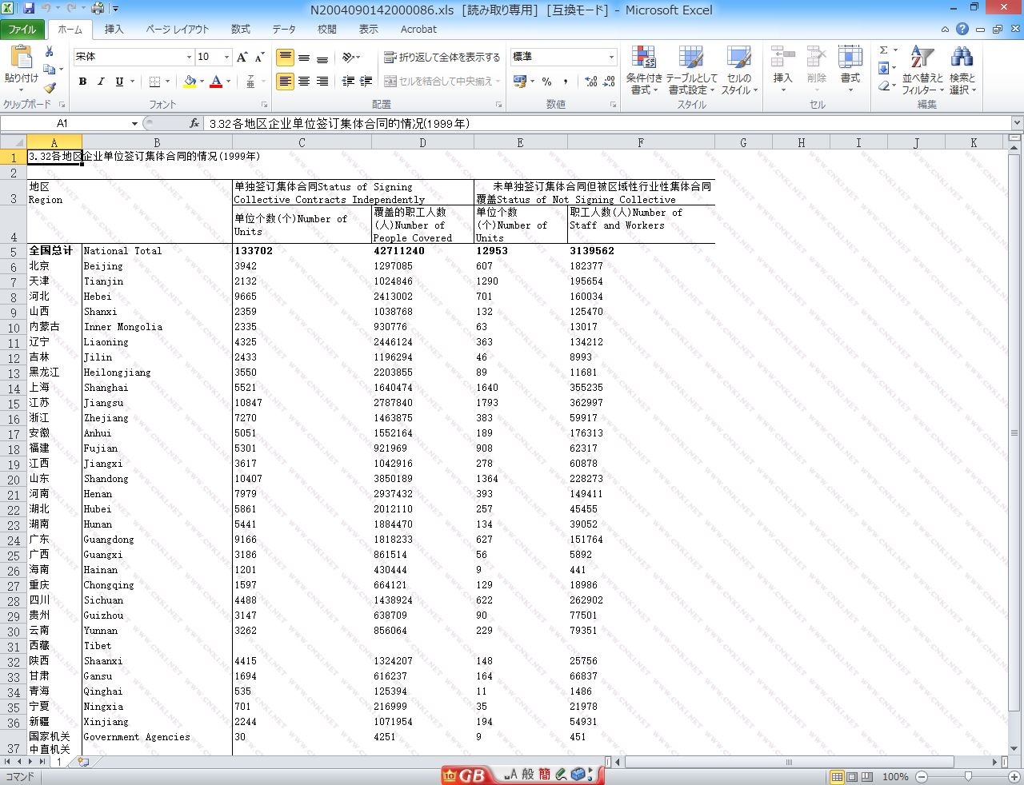Viewport: 1024px width, 785px height.
Task: Open the borders dropdown arrow
Action: pyautogui.click(x=168, y=82)
